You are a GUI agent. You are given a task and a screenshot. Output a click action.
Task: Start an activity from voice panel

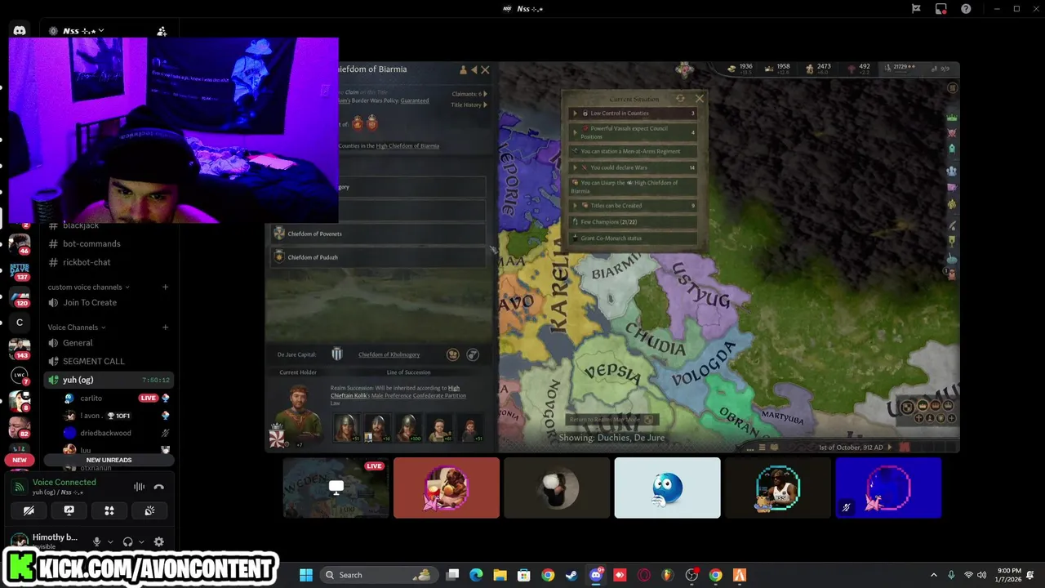(109, 510)
